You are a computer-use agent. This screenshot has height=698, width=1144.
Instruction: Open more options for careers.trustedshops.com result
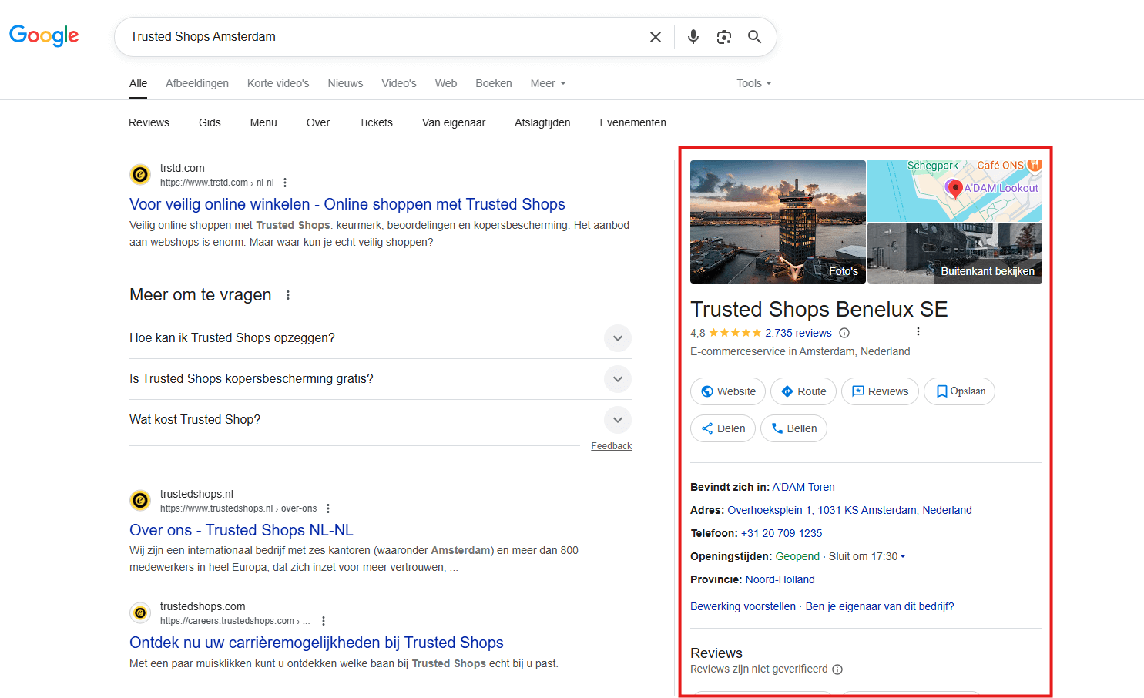click(x=324, y=621)
